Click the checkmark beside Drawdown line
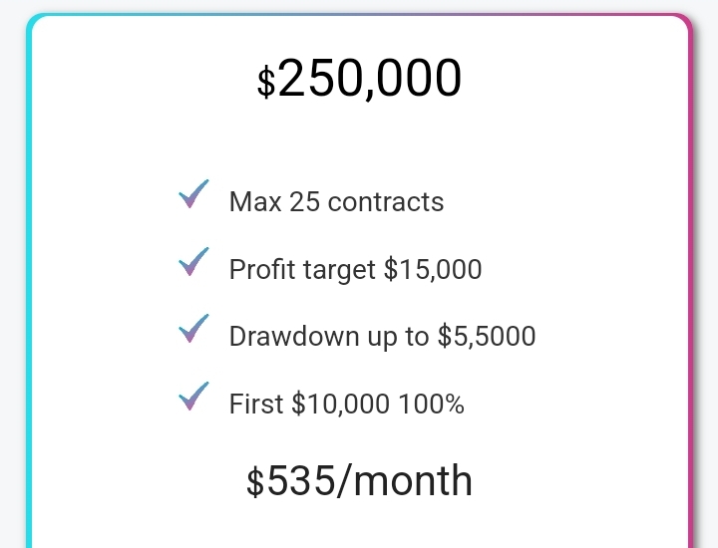The width and height of the screenshot is (718, 548). 192,329
